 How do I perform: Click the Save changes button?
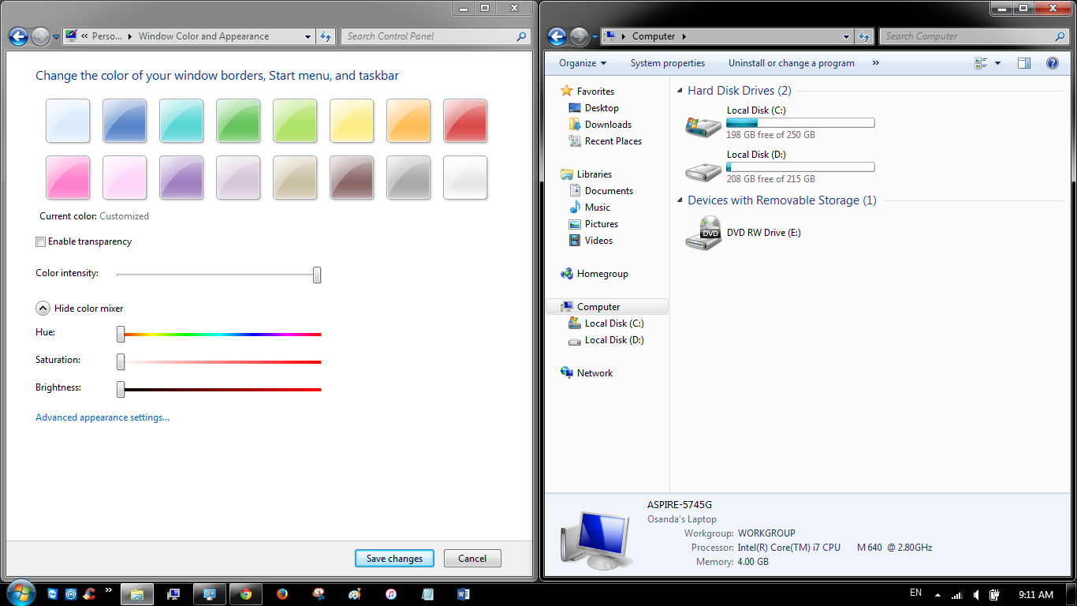[394, 559]
